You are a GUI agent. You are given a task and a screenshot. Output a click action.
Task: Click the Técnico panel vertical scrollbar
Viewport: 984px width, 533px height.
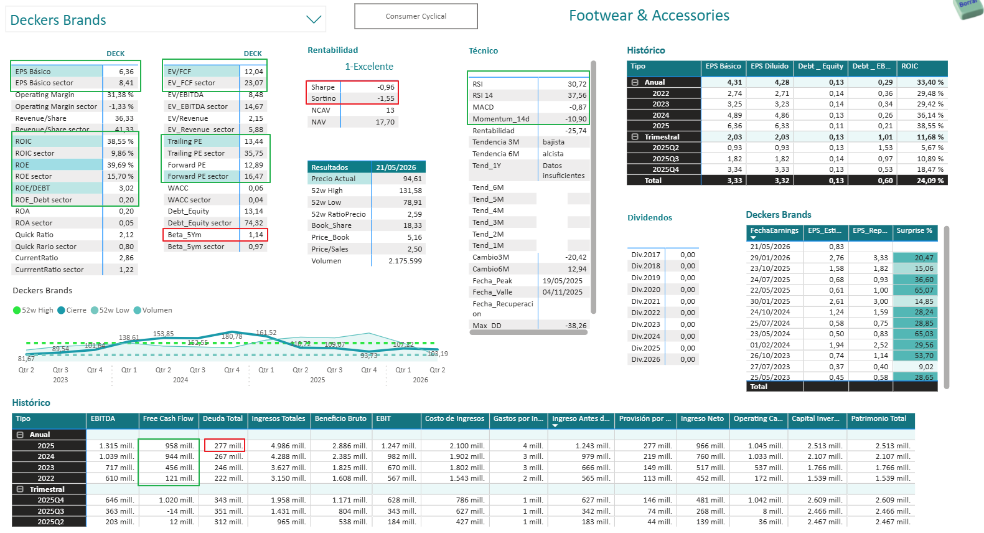pos(593,187)
